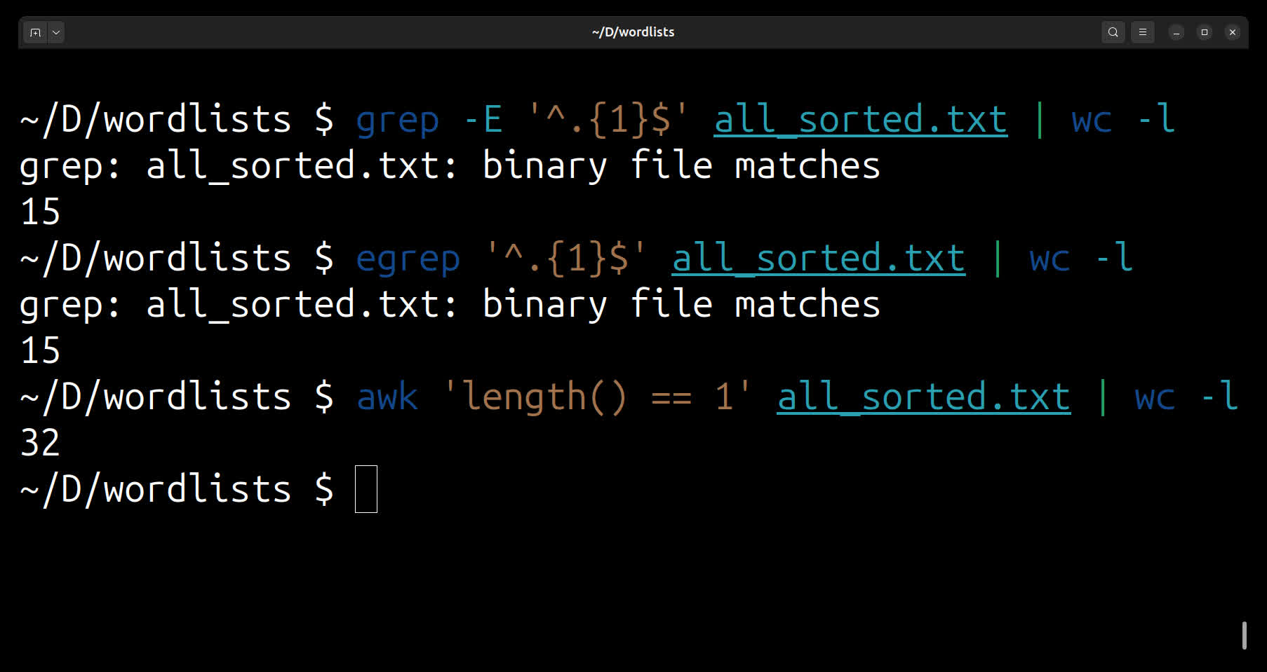Click all_sorted.txt in the grep -E command

tap(860, 119)
